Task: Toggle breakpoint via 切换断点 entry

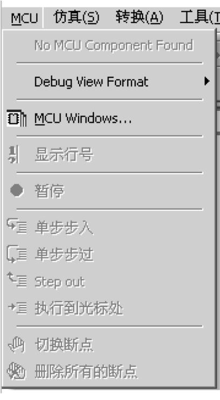Action: click(109, 345)
